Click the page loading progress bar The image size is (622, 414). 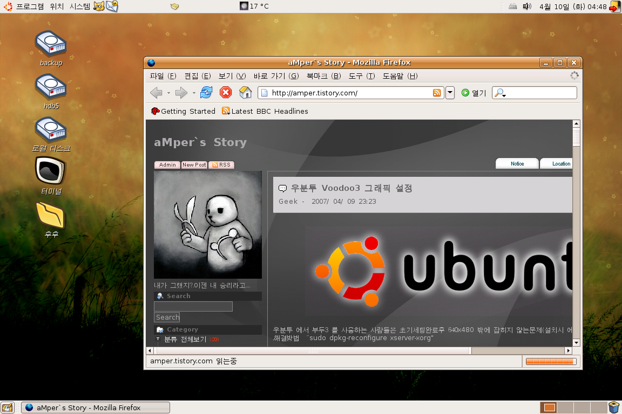(x=551, y=361)
